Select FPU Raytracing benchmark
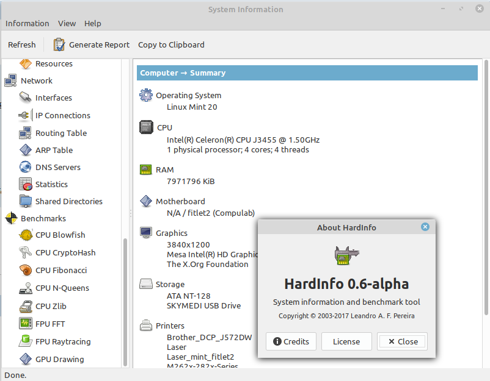Viewport: 490px width, 381px height. 63,342
